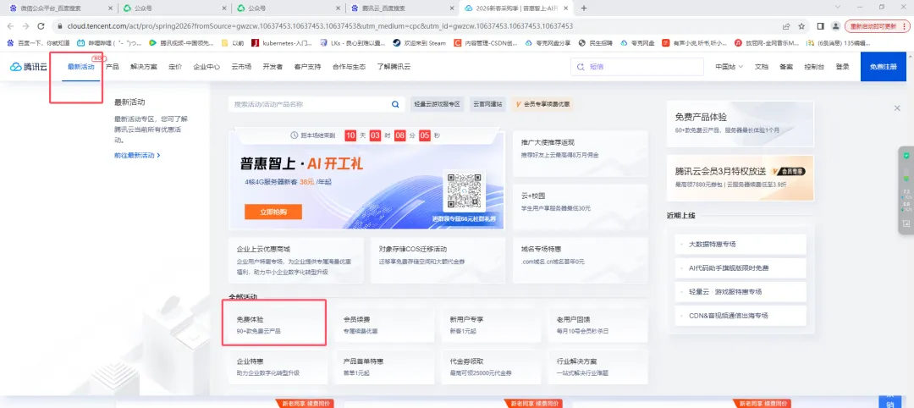Open the 云市场 nav item
This screenshot has height=408, width=914.
click(241, 67)
